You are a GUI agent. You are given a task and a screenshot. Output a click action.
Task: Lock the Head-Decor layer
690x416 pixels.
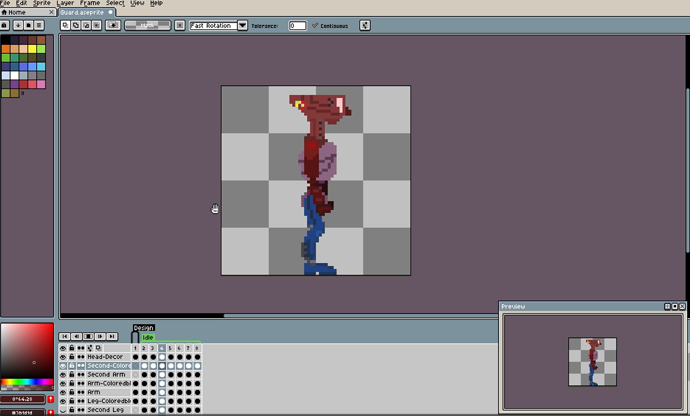tap(72, 357)
